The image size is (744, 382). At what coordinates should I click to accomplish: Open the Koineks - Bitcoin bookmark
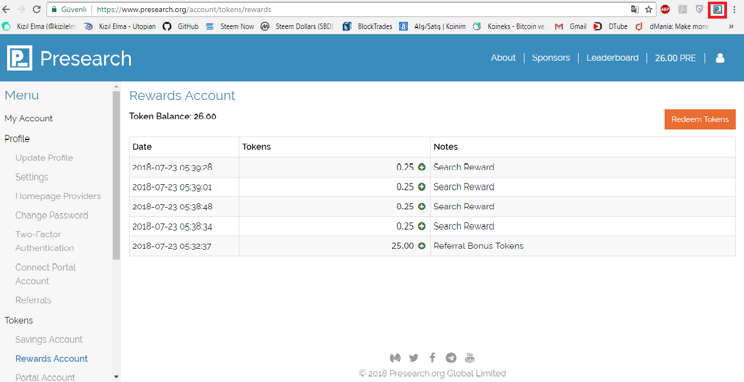coord(509,26)
